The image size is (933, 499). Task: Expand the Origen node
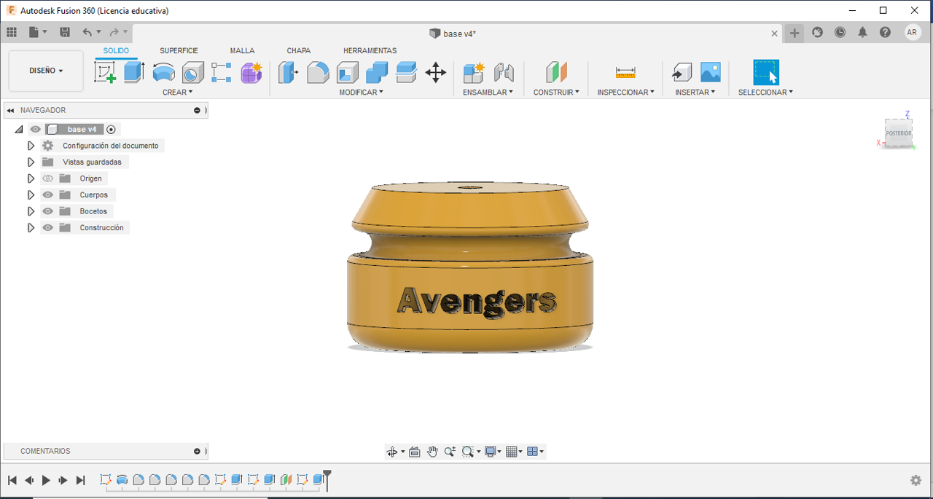point(31,178)
